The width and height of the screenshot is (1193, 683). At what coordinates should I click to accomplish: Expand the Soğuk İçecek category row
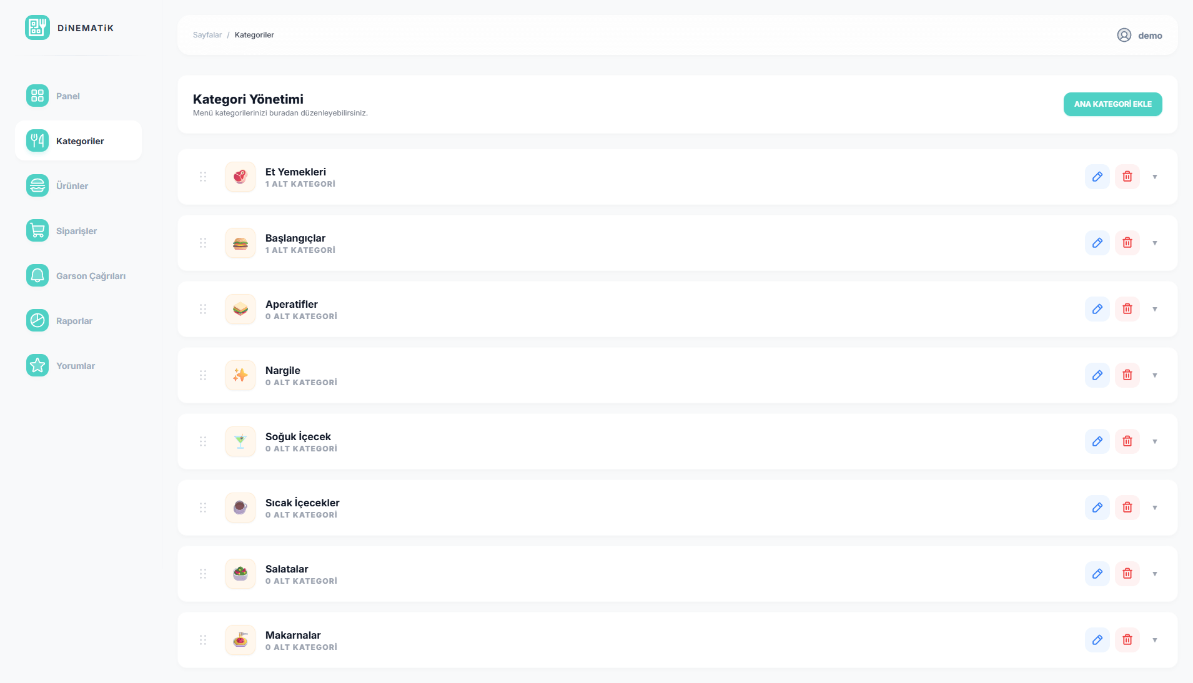point(1155,441)
